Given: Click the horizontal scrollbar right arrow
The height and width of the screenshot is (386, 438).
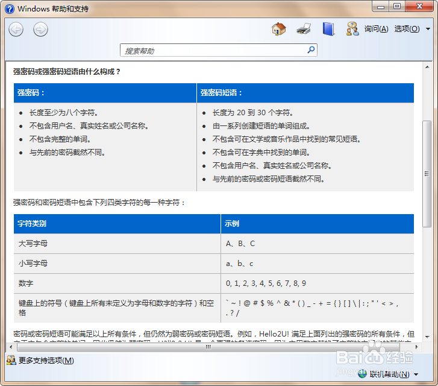Looking at the screenshot, I should pos(416,347).
